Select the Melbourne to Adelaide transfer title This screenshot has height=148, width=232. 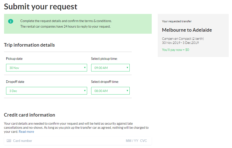187,30
